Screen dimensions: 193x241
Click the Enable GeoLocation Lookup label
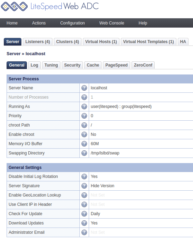[x=35, y=195]
